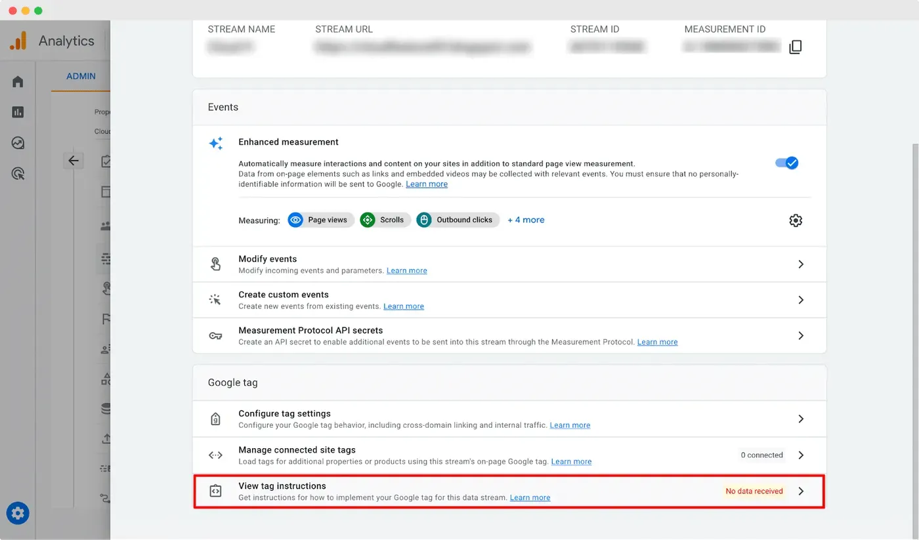Open Learn more under Enhanced measurement

click(427, 184)
